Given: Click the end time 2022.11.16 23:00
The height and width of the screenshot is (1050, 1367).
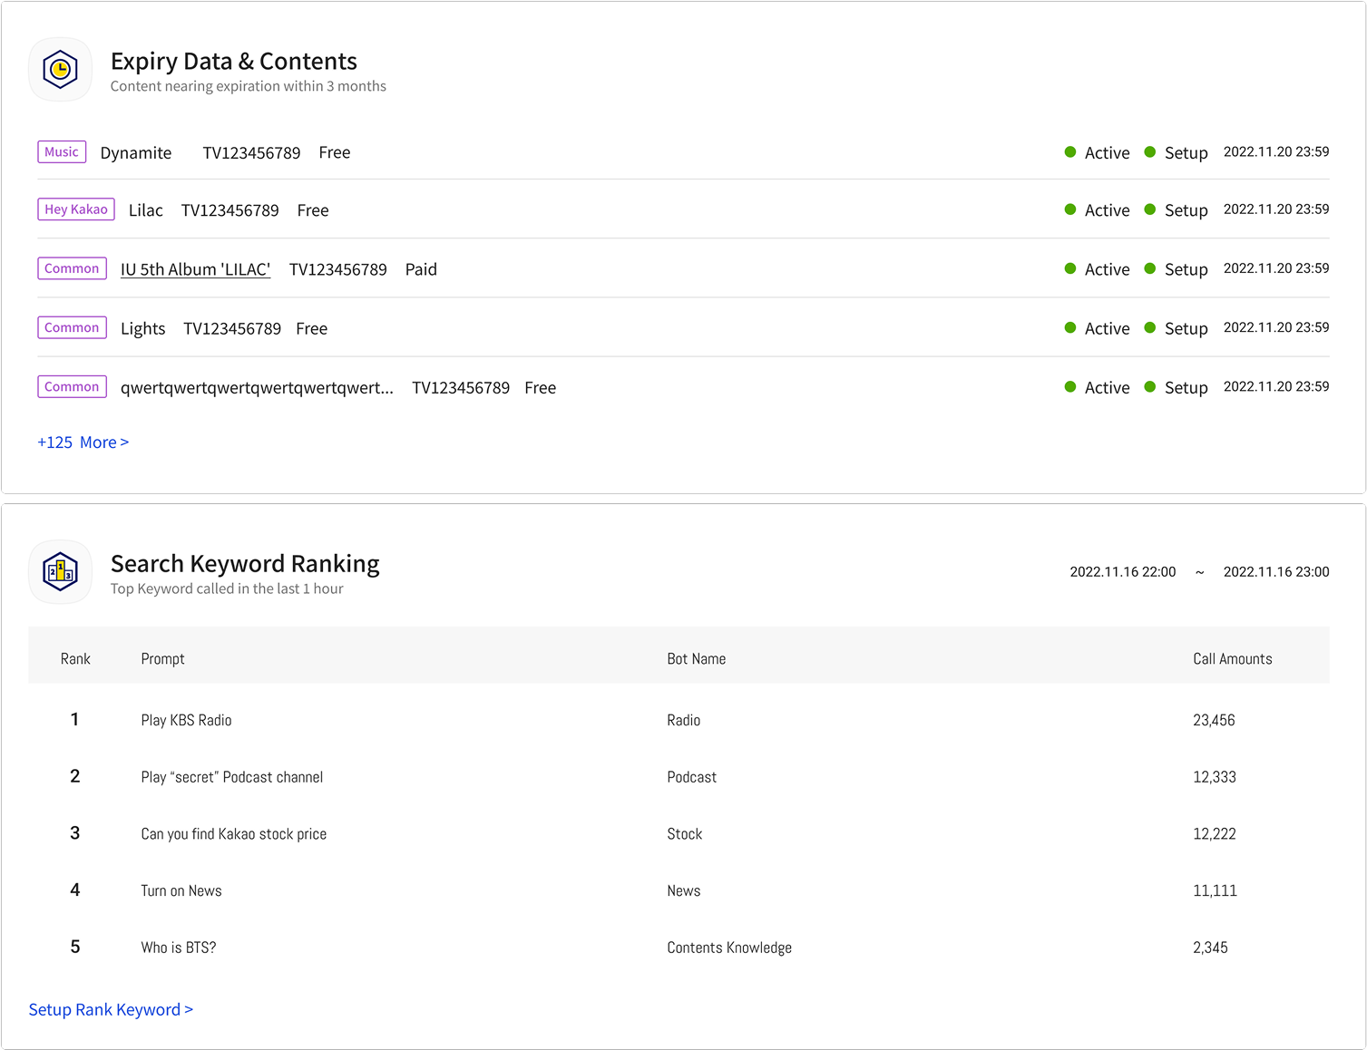Looking at the screenshot, I should coord(1276,572).
